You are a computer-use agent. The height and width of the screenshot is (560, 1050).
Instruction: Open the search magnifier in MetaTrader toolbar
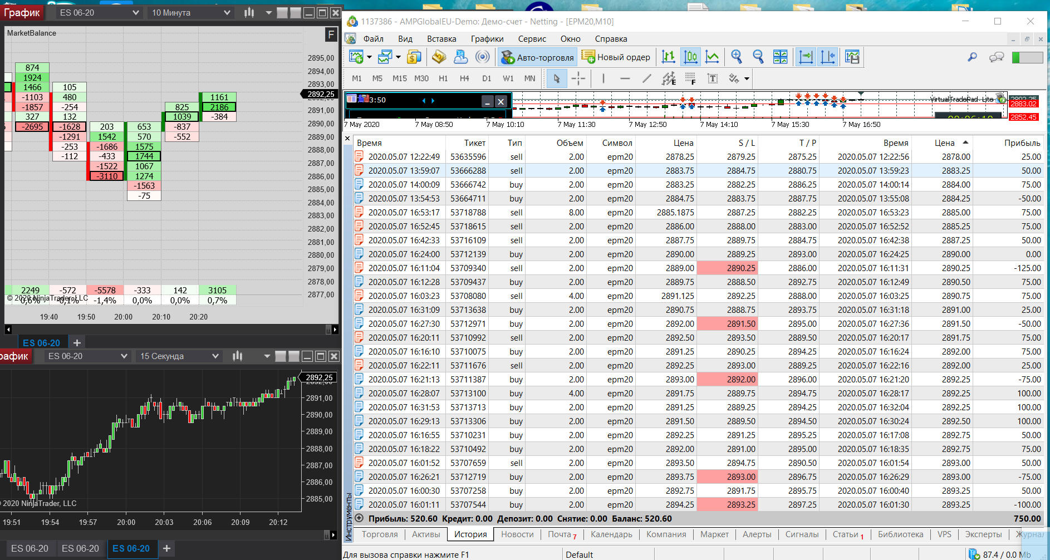click(972, 57)
